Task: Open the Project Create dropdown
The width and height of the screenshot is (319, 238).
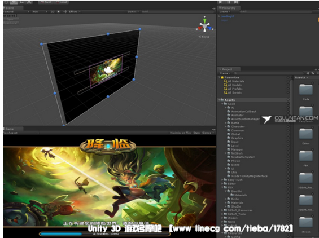Action: pos(225,73)
